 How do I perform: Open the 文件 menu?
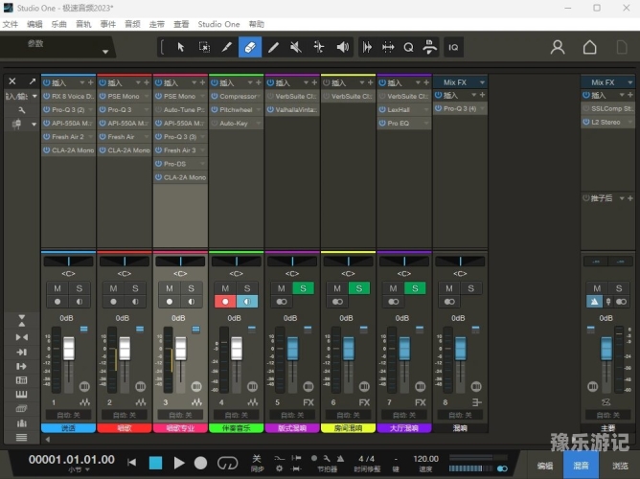(11, 24)
